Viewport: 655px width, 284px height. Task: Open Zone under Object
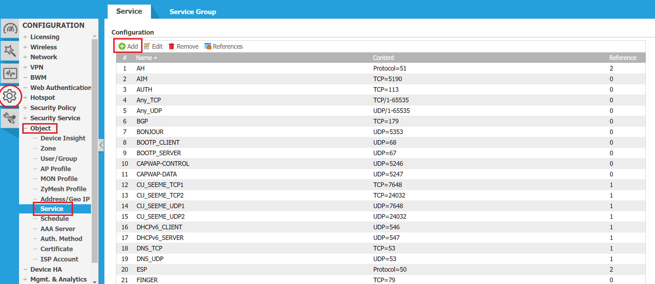click(x=48, y=148)
